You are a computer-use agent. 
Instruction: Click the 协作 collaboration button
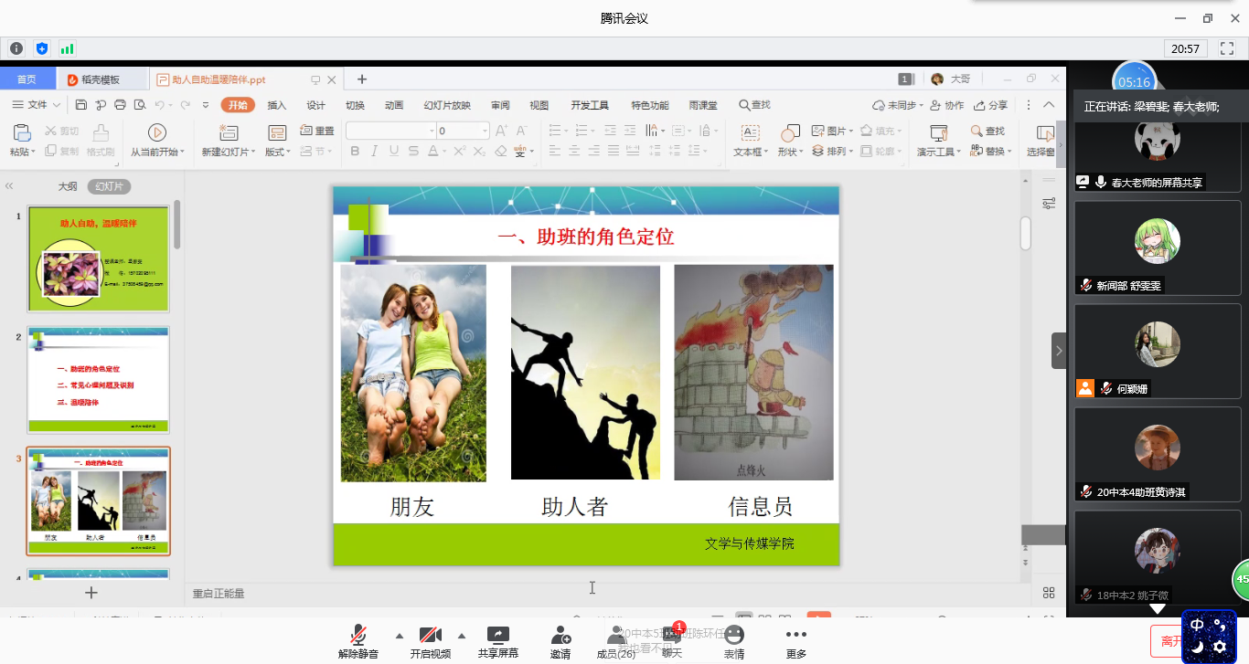pos(947,105)
